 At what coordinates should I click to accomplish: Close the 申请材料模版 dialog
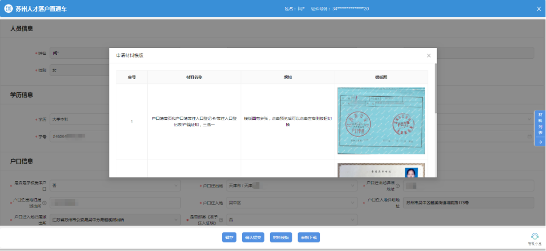429,56
